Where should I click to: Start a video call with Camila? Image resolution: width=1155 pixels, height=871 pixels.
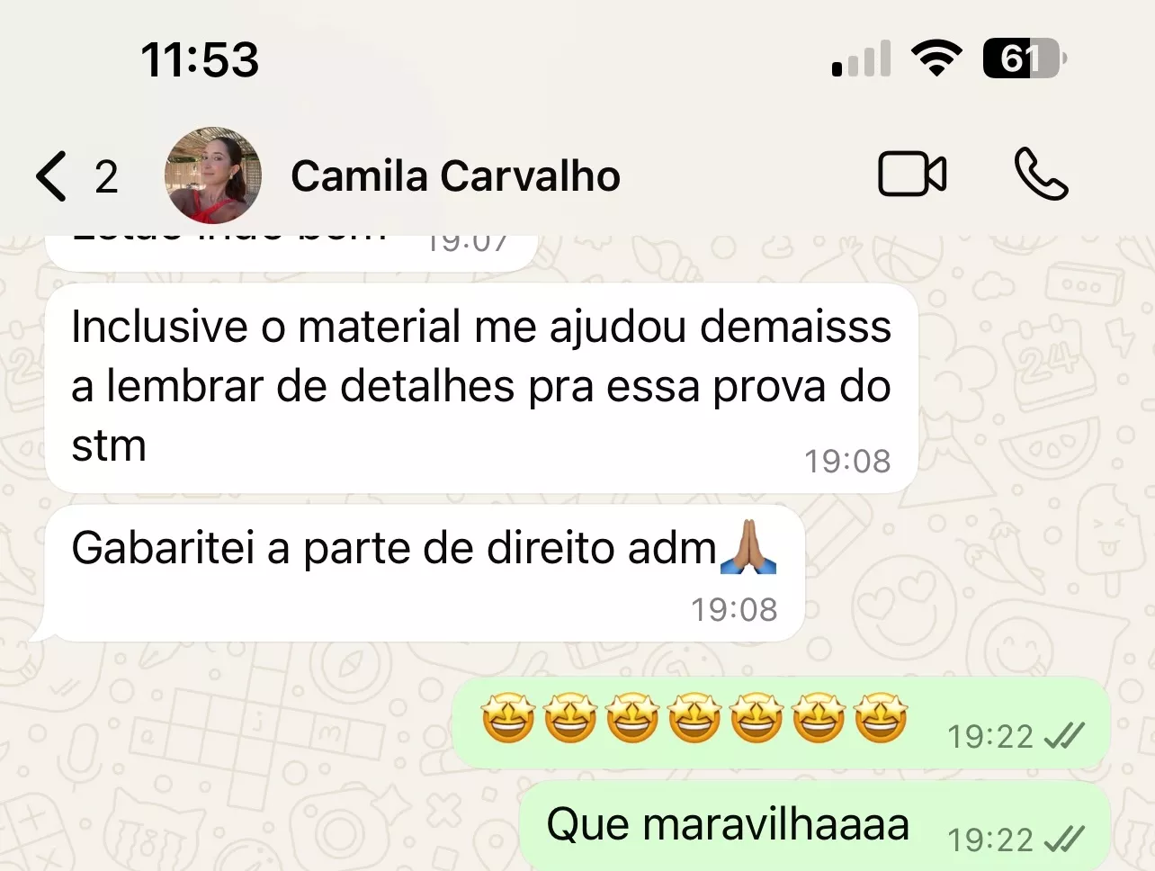(912, 175)
